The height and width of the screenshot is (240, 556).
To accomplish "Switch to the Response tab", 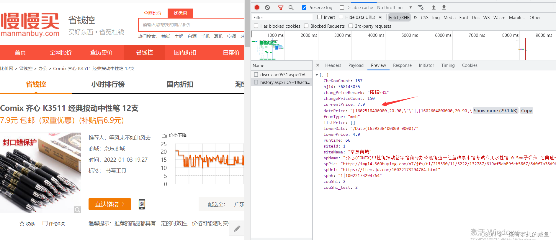I will 402,65.
